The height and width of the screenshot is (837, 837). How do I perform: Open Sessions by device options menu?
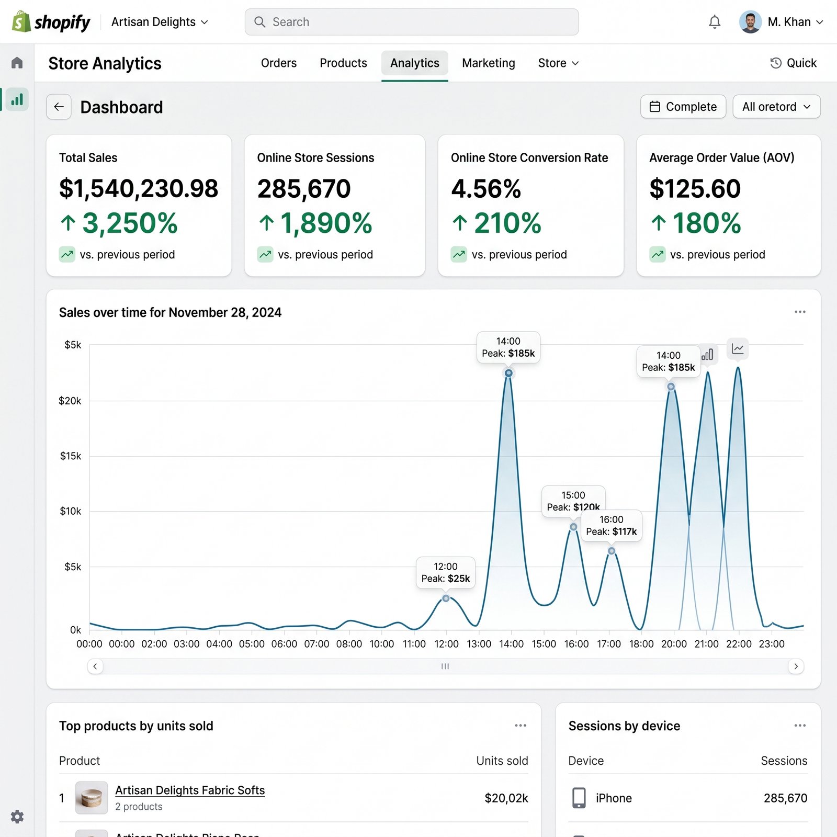click(800, 725)
